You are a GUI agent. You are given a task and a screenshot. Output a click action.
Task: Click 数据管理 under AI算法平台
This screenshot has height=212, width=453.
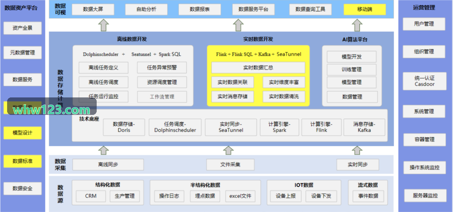point(352,97)
